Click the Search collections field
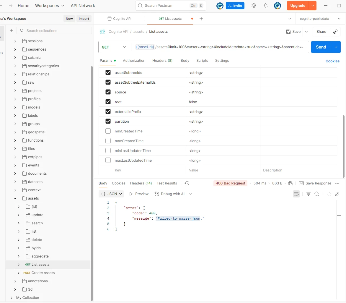The height and width of the screenshot is (303, 346). 54,30
